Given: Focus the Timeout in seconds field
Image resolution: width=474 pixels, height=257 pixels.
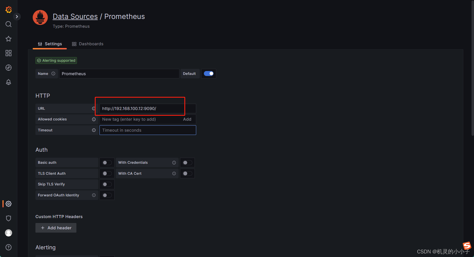Looking at the screenshot, I should 148,130.
